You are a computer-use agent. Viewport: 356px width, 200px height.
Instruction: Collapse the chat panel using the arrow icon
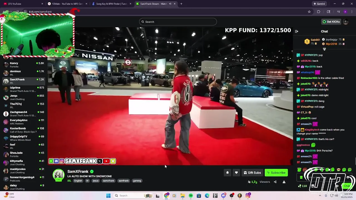click(x=296, y=31)
